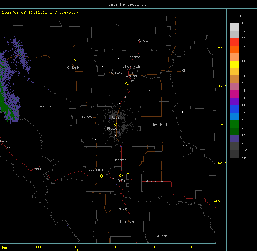The image size is (257, 251).
Task: Click the Cochrane city label
Action: [x=96, y=169]
